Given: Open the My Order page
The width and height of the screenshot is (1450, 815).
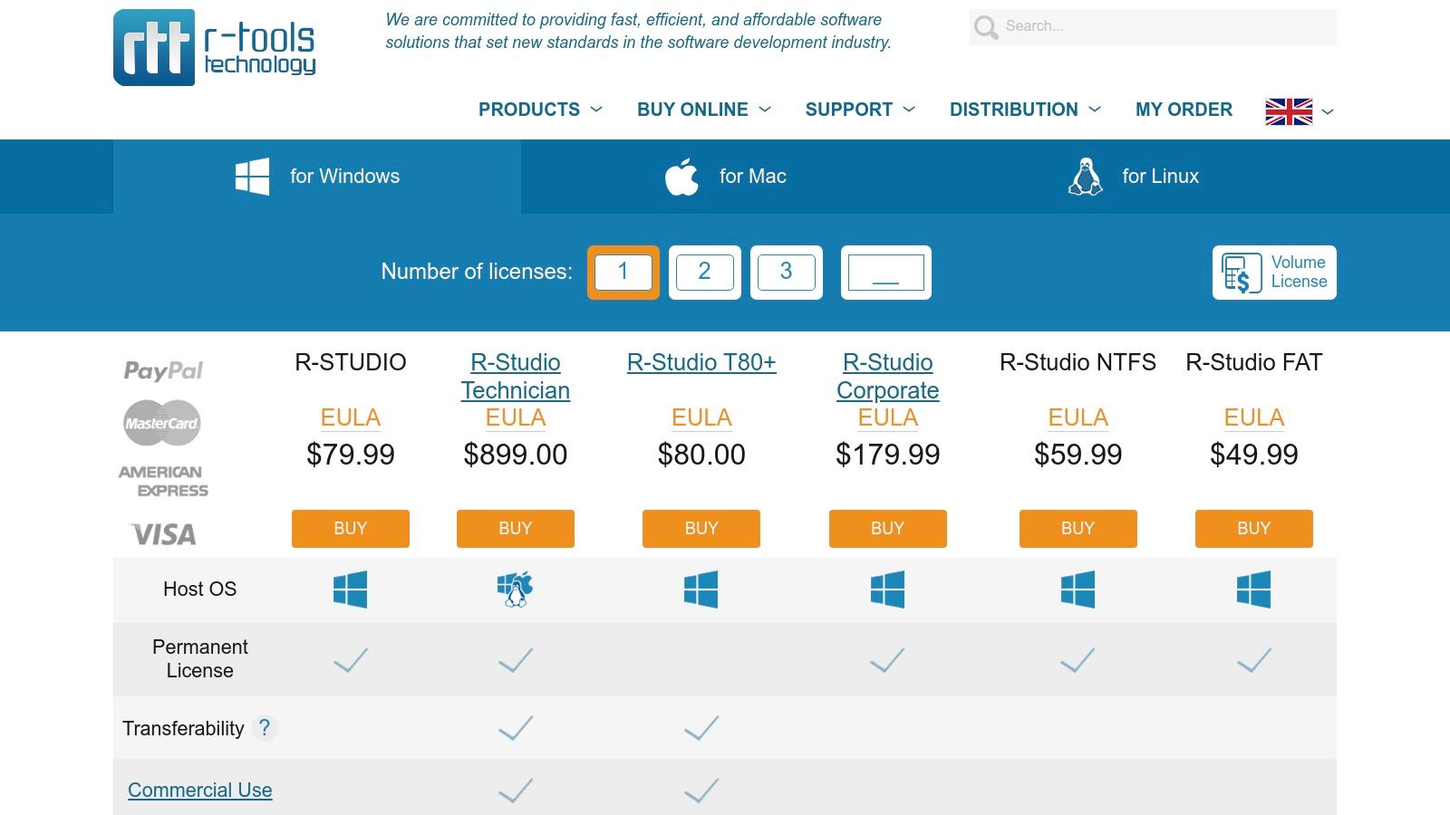Looking at the screenshot, I should click(x=1184, y=110).
